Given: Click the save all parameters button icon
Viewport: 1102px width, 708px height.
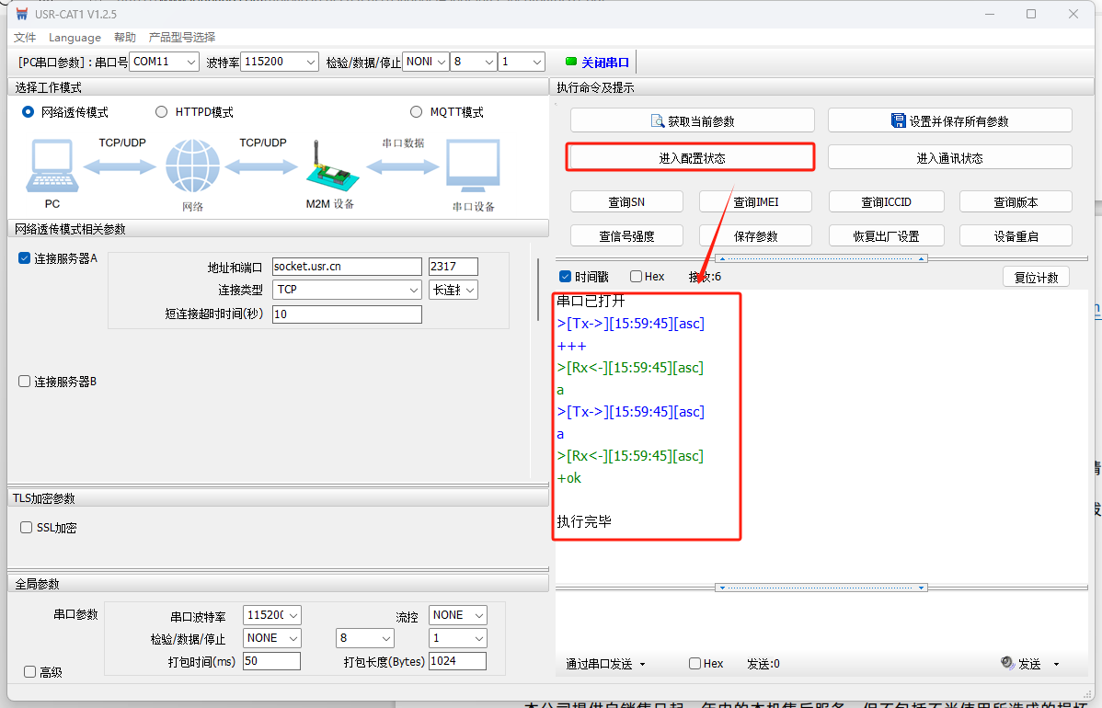Looking at the screenshot, I should tap(899, 120).
